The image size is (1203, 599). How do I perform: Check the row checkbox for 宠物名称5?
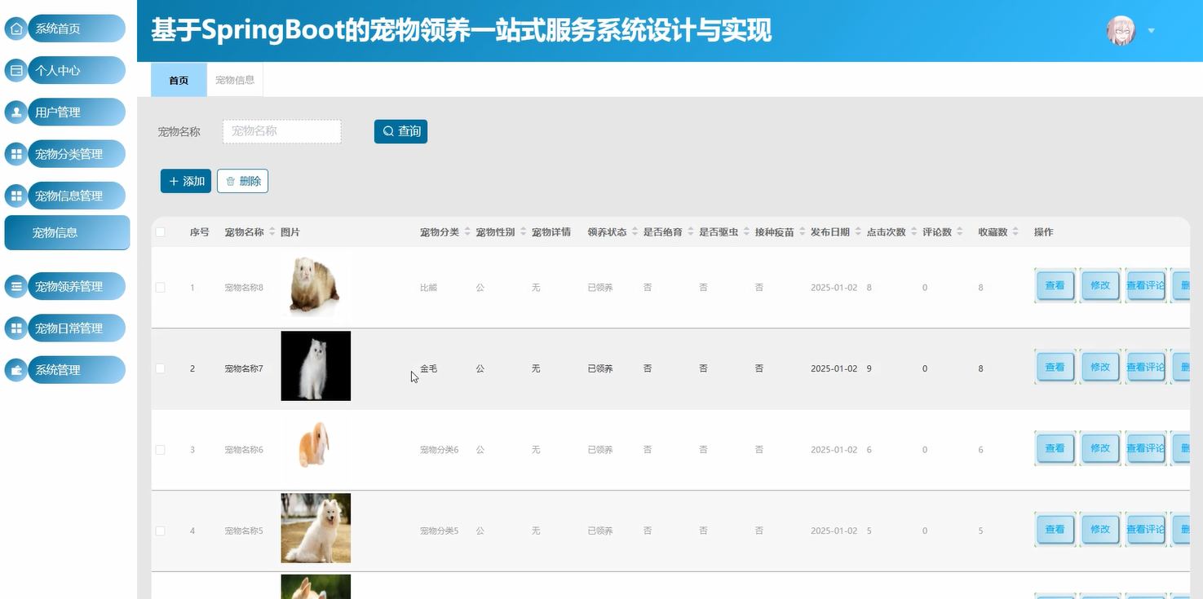pos(160,531)
